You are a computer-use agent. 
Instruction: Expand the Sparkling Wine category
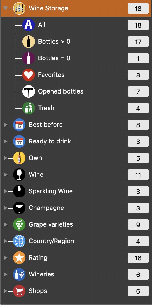tap(5, 191)
